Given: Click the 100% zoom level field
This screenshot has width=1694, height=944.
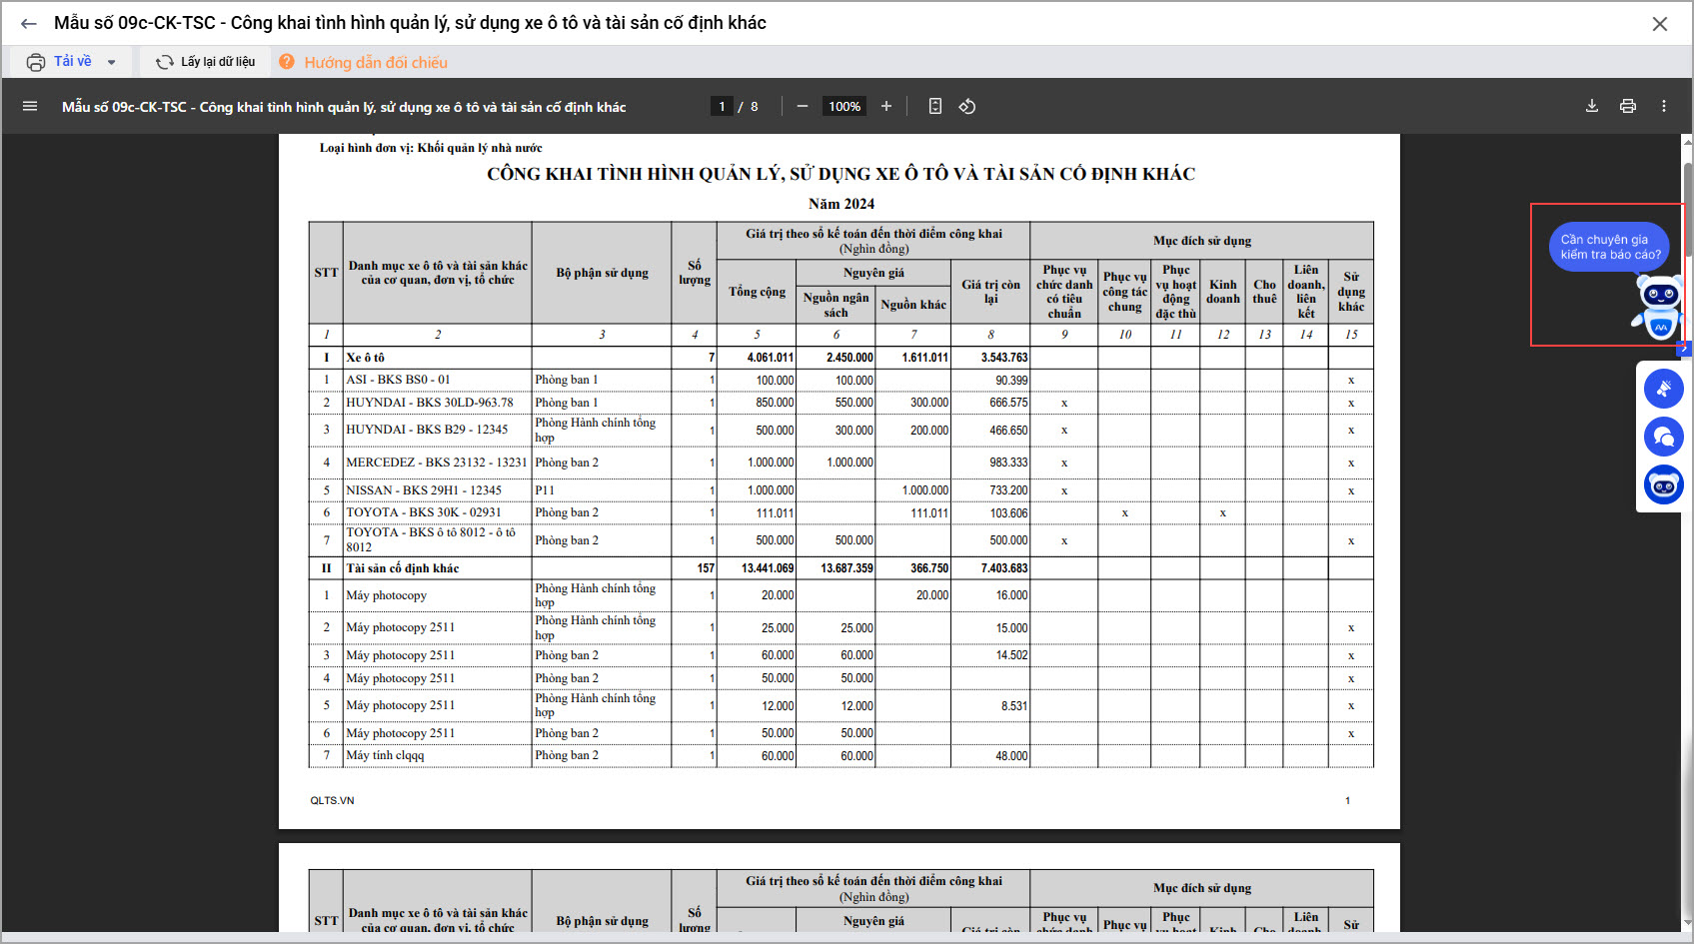Looking at the screenshot, I should tap(845, 106).
